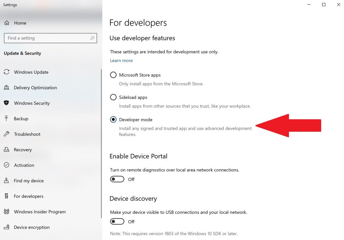
Task: Open Find my device settings
Action: tap(29, 181)
